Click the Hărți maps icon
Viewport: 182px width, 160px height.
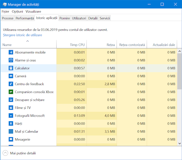pos(11,123)
